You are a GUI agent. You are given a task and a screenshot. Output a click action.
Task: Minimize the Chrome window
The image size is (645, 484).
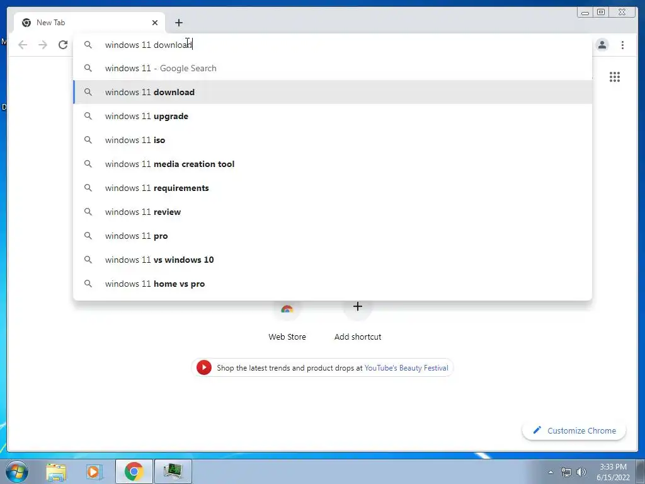585,13
